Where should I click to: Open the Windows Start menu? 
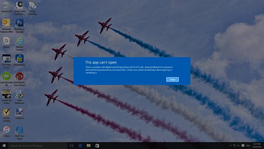[4, 146]
